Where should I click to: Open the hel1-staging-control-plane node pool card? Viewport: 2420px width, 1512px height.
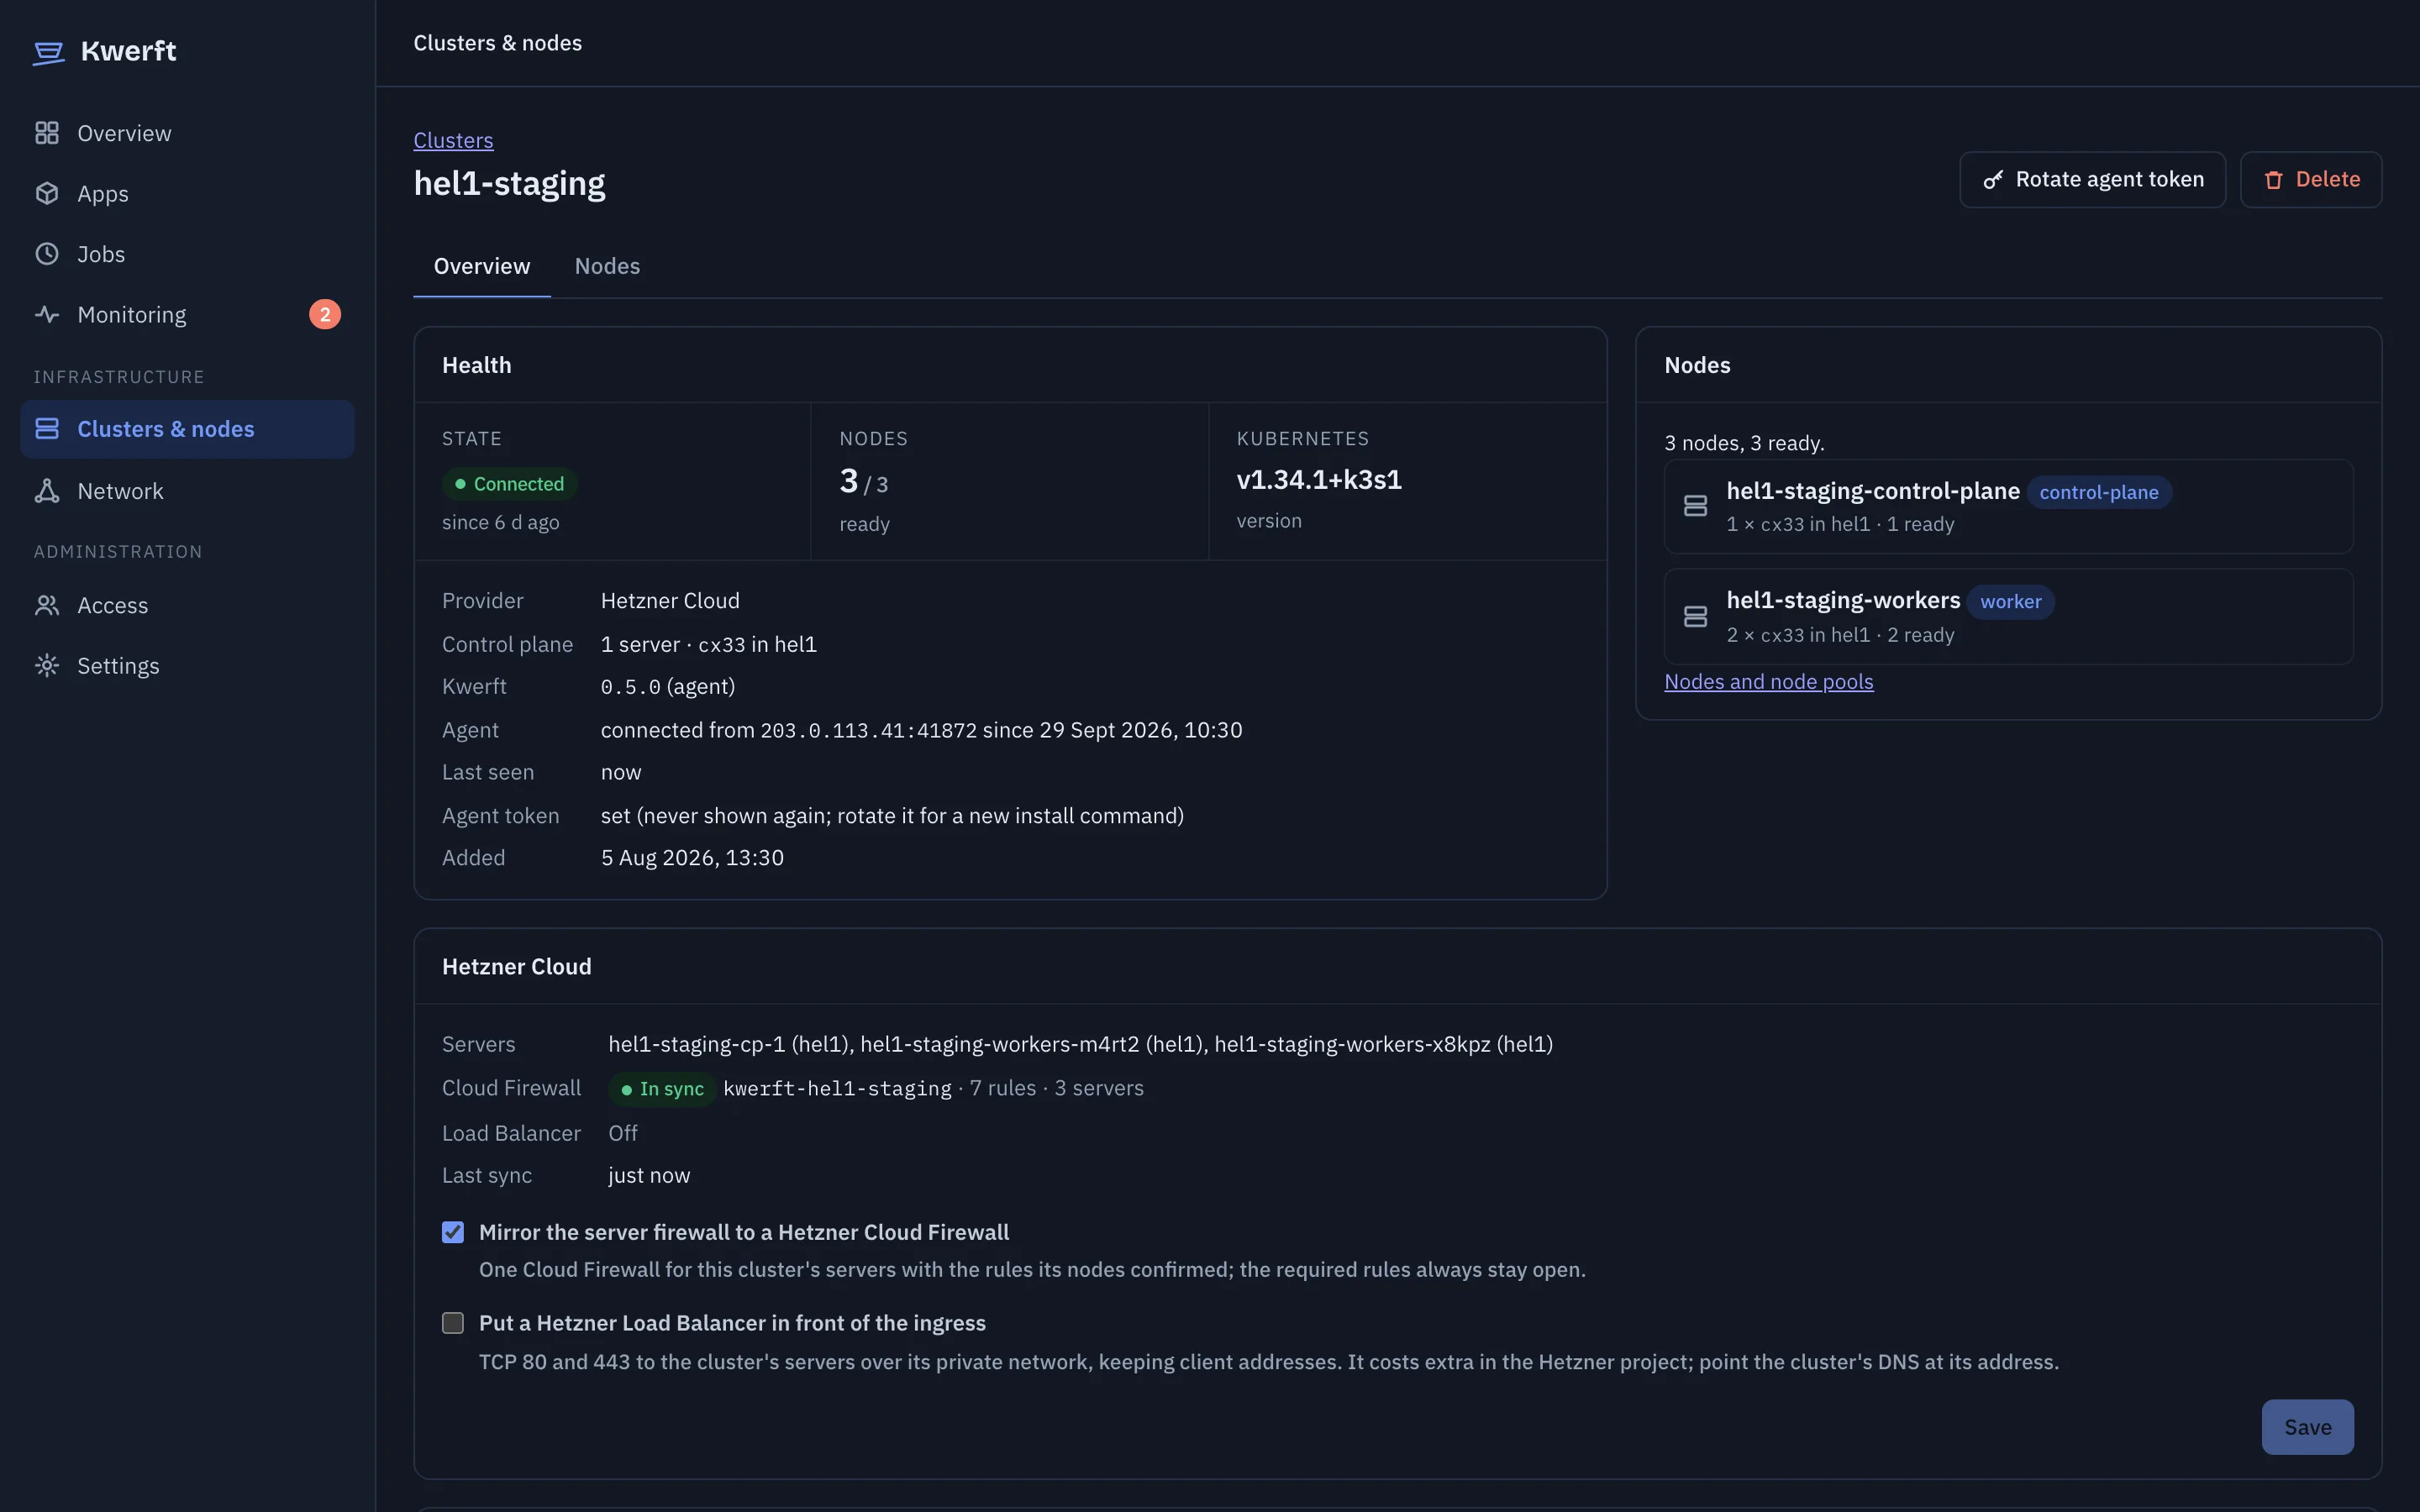pos(2008,506)
